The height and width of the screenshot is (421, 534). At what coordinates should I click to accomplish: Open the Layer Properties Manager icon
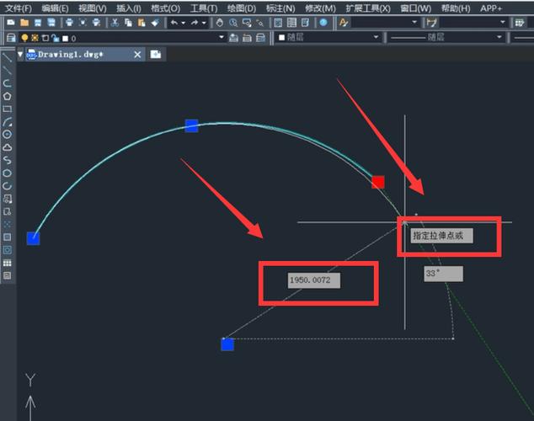pyautogui.click(x=9, y=38)
